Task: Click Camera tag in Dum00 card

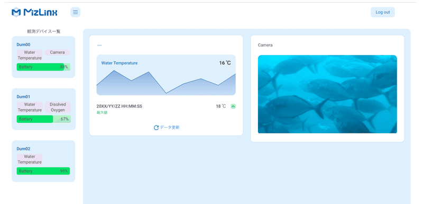Action: pyautogui.click(x=57, y=52)
